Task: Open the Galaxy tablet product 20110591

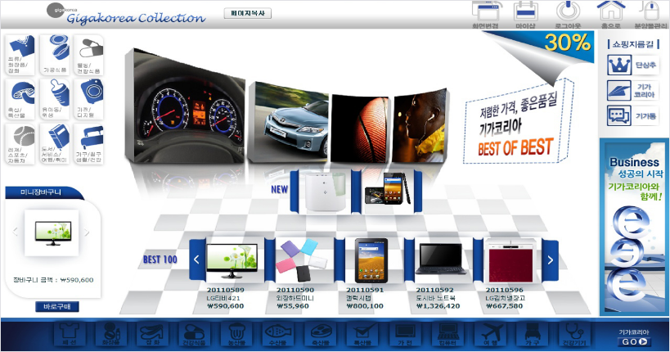Action: [371, 260]
